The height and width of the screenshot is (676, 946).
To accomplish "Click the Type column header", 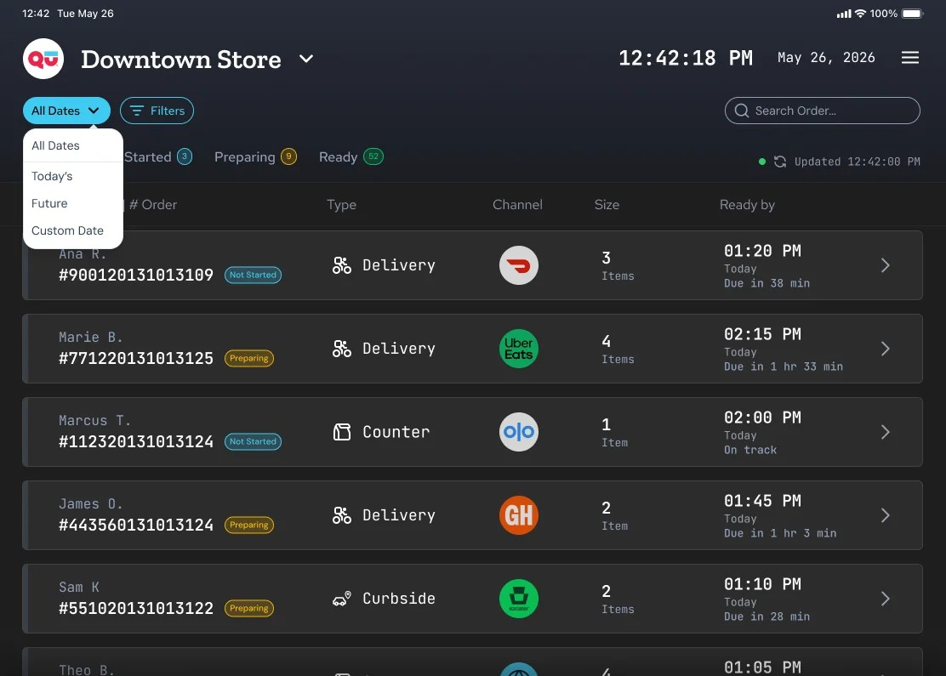I will [x=341, y=204].
